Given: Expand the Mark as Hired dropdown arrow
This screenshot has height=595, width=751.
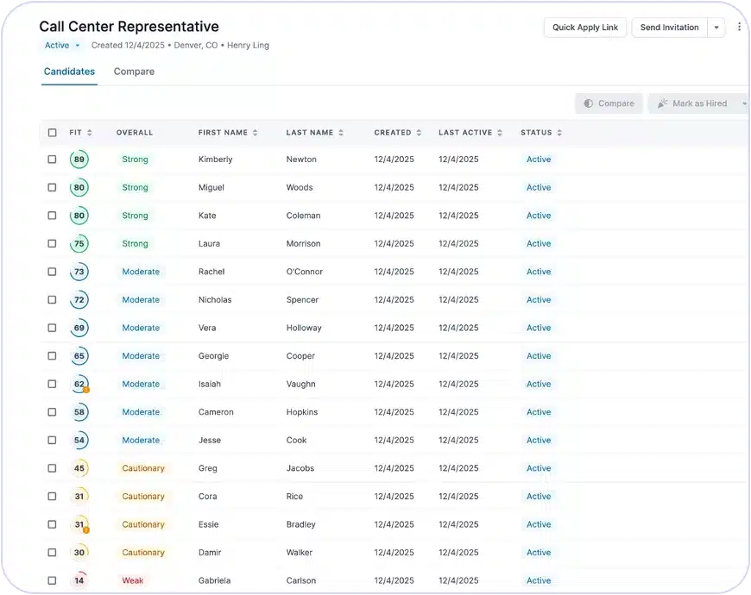Looking at the screenshot, I should 744,103.
